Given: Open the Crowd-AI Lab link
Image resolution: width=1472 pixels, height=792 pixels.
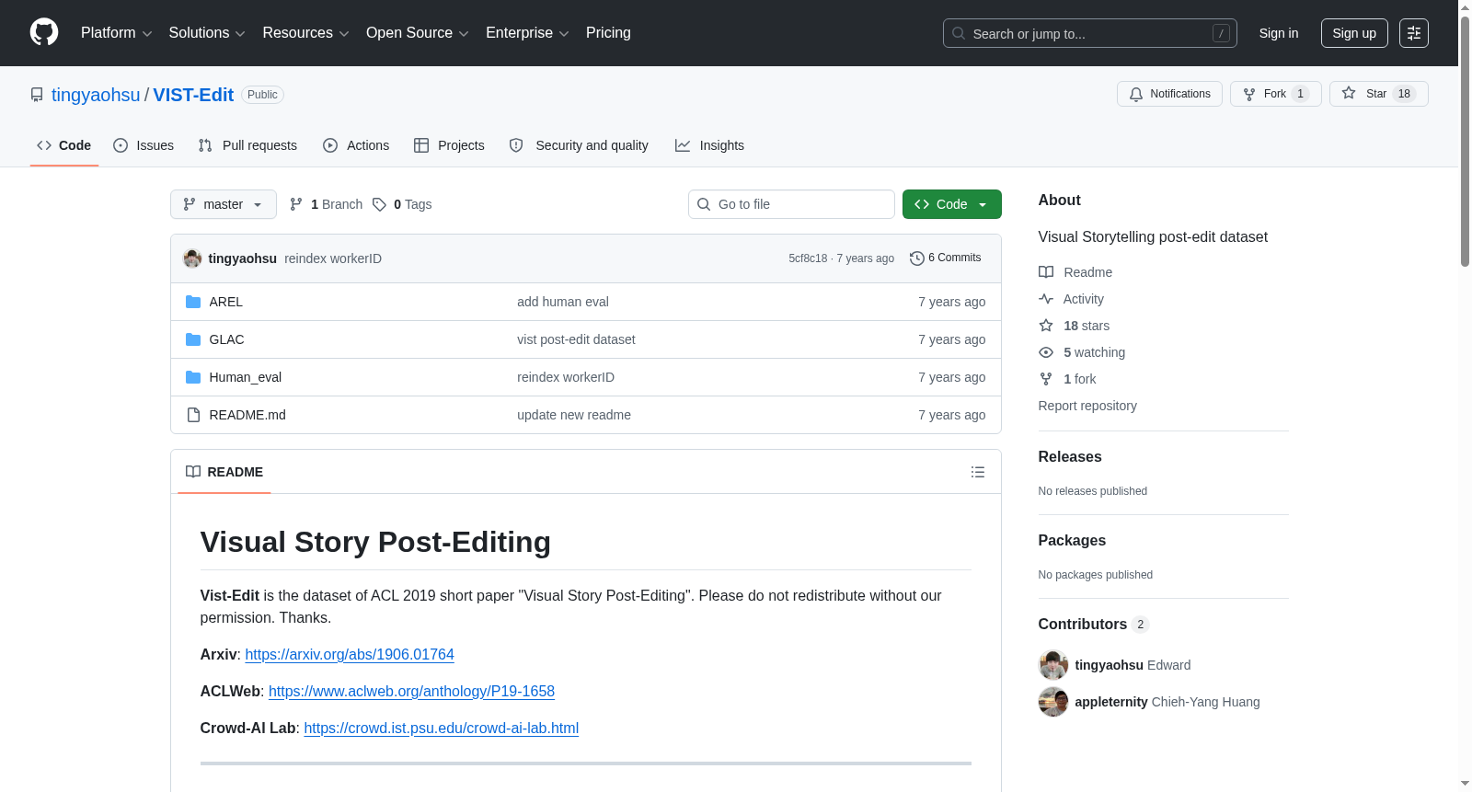Looking at the screenshot, I should 442,728.
